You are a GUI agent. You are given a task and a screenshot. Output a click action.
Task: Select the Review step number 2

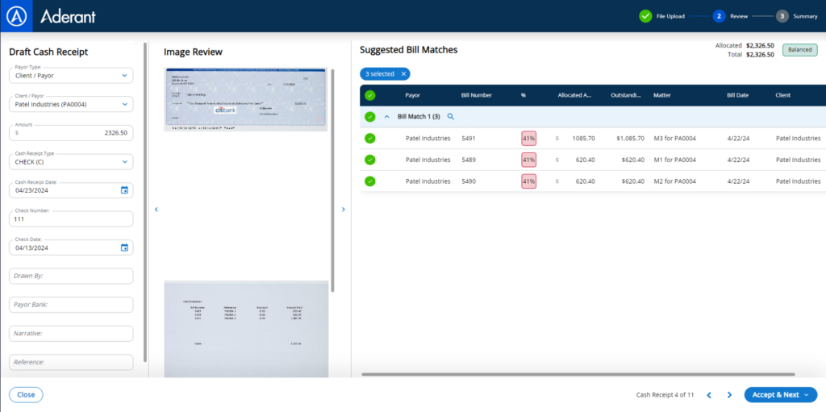tap(719, 16)
